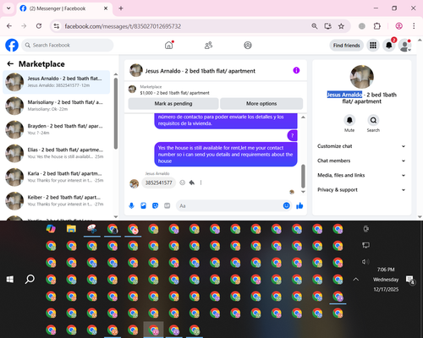Expand Media, files and links section

click(x=361, y=175)
